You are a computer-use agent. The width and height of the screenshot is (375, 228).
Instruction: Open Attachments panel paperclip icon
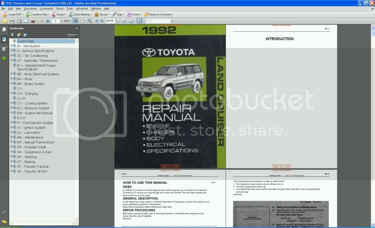pos(4,212)
